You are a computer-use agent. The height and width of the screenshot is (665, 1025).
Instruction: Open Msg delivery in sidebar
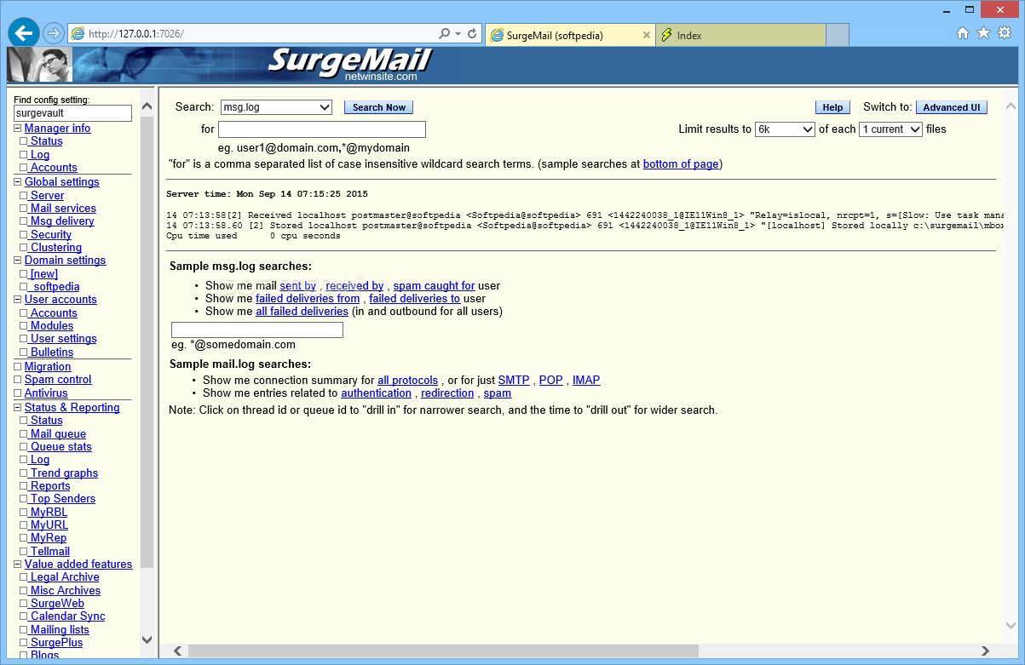(x=61, y=221)
